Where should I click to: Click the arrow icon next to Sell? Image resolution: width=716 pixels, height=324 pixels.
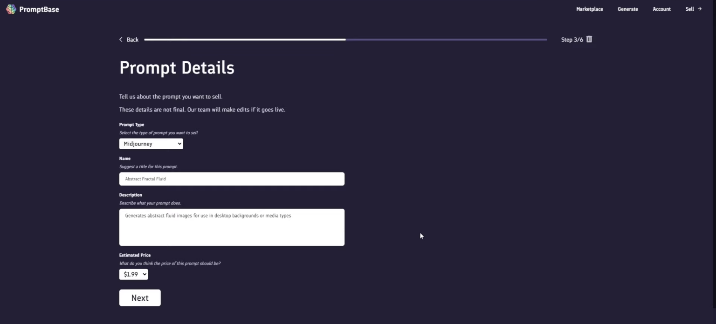click(701, 9)
